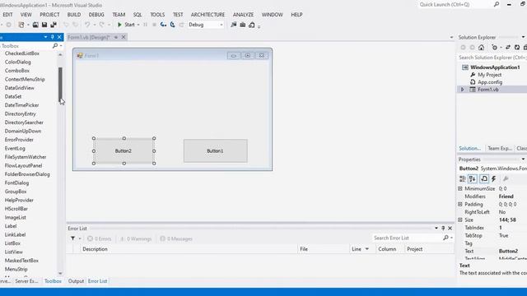Image resolution: width=527 pixels, height=296 pixels.
Task: Click the Properties page icon
Action: [x=484, y=179]
